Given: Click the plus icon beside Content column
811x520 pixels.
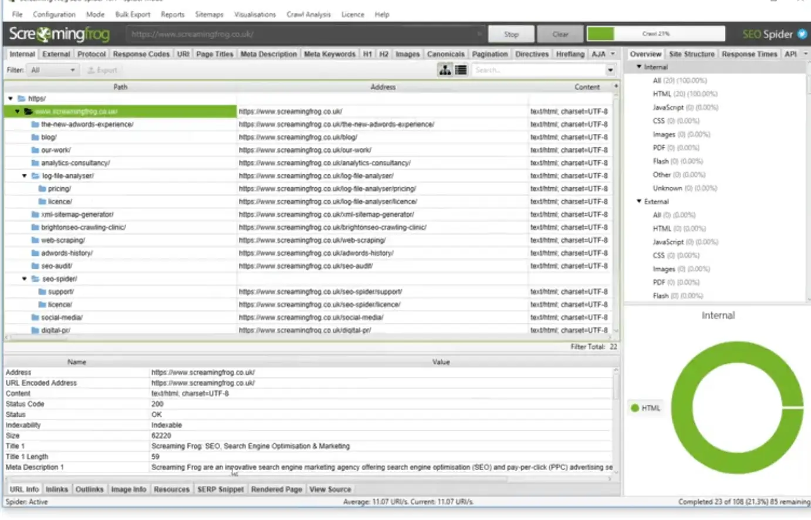Looking at the screenshot, I should (x=616, y=86).
